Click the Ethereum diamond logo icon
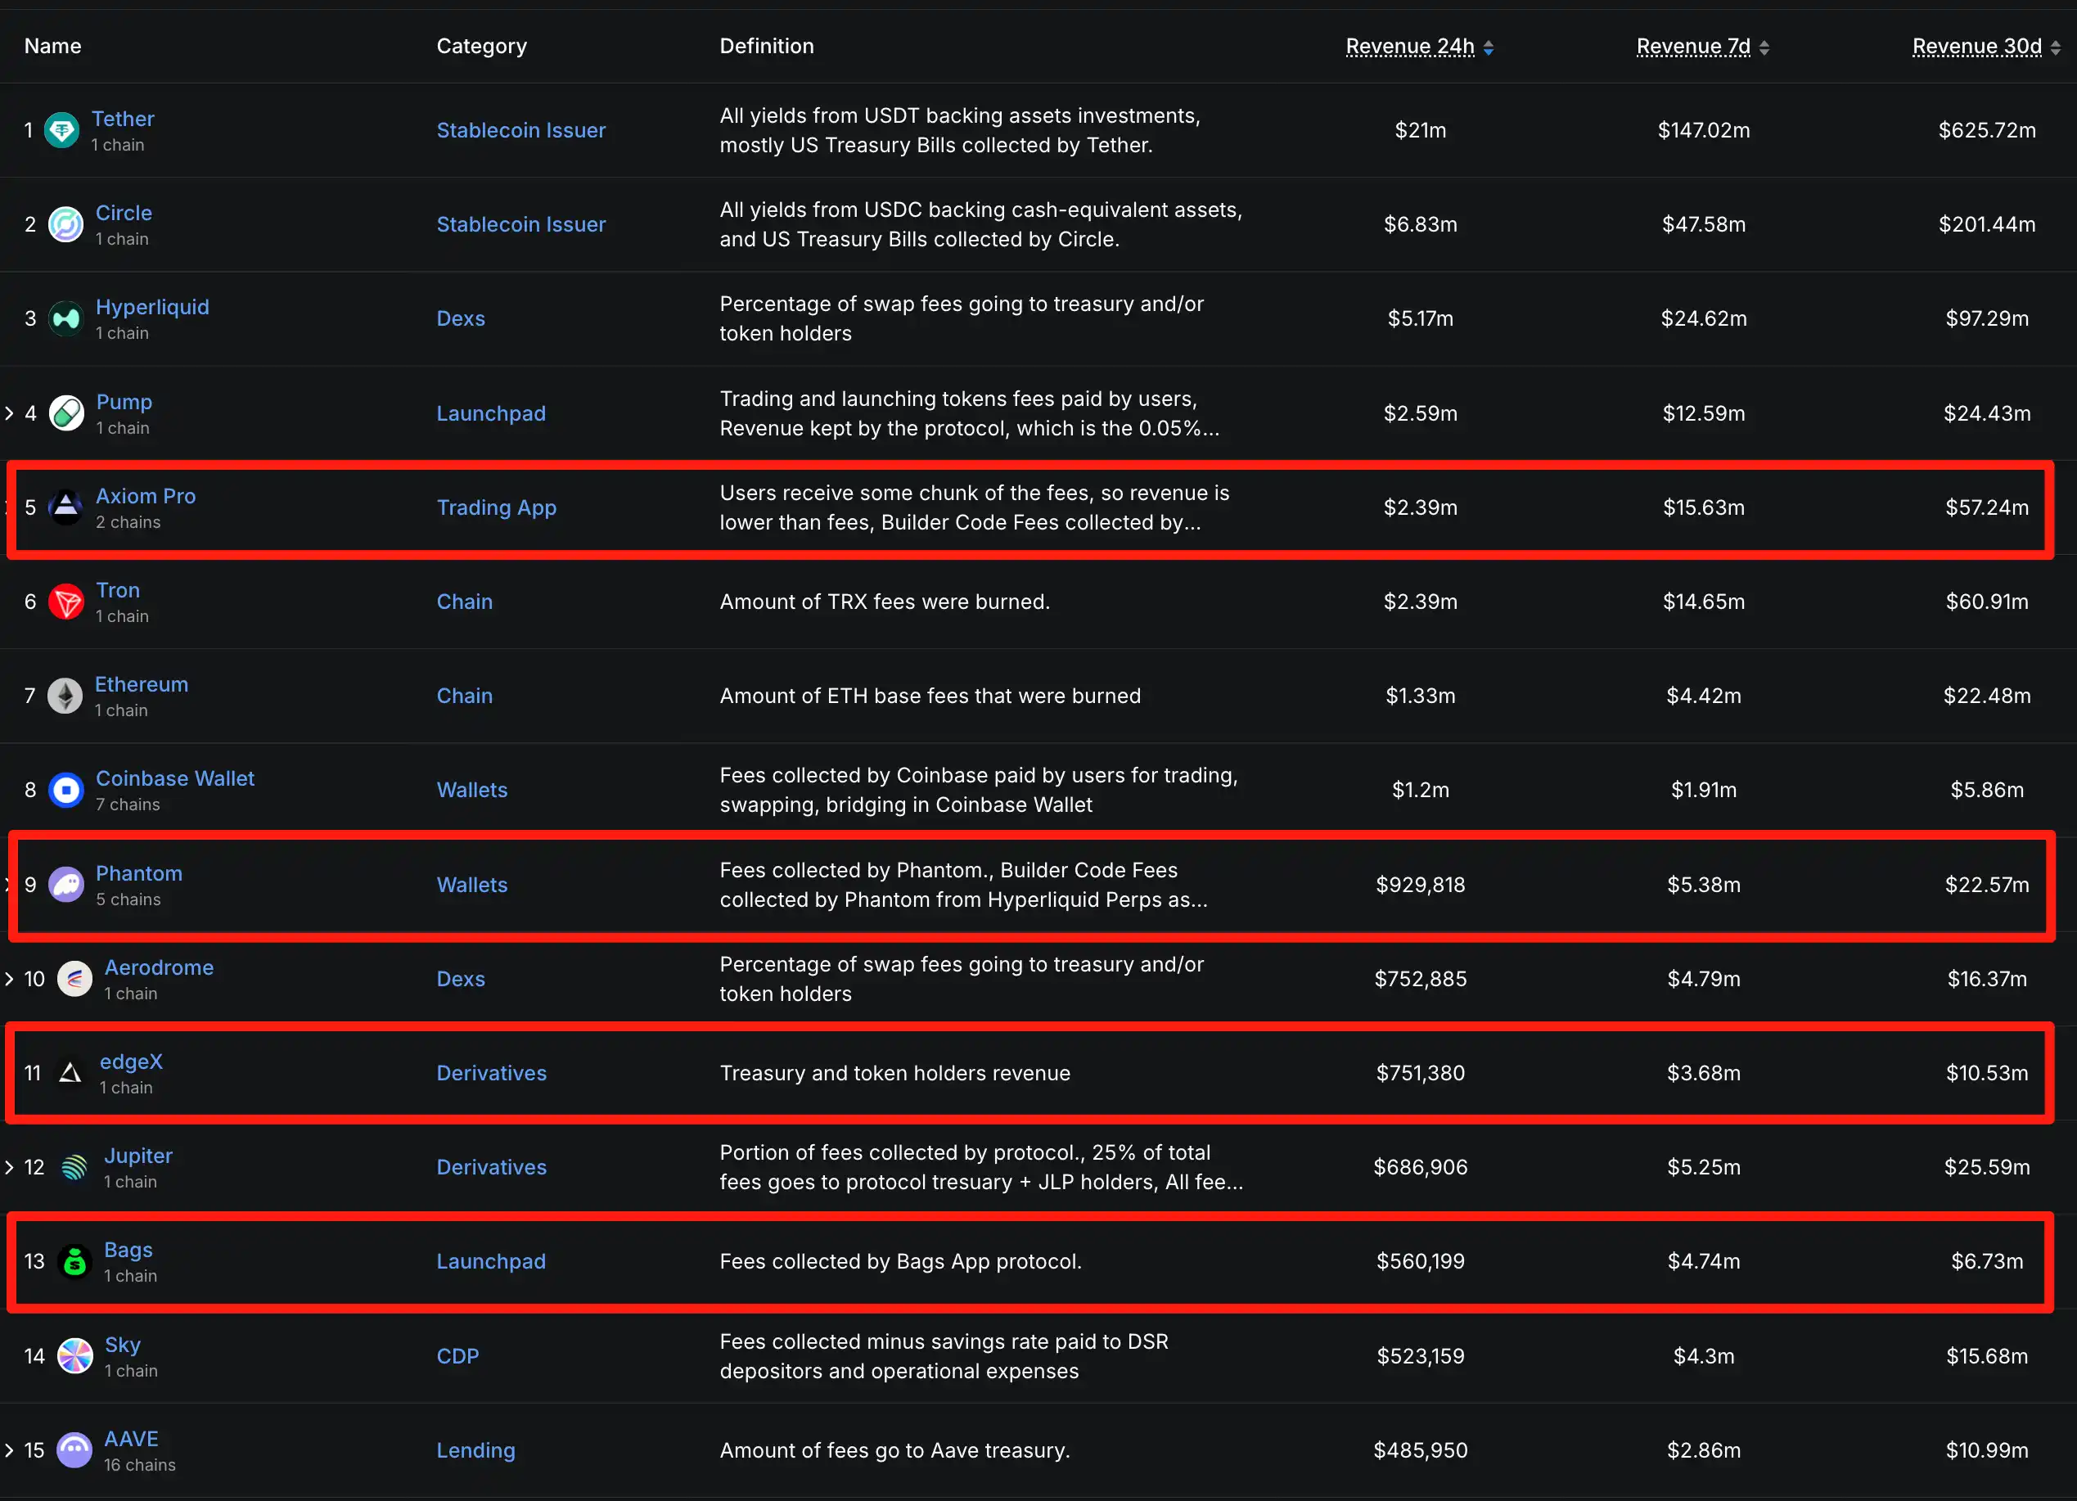 pos(65,696)
